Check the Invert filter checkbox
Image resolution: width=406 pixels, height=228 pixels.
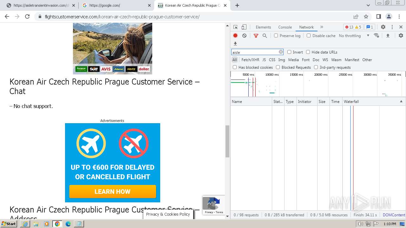tap(289, 52)
